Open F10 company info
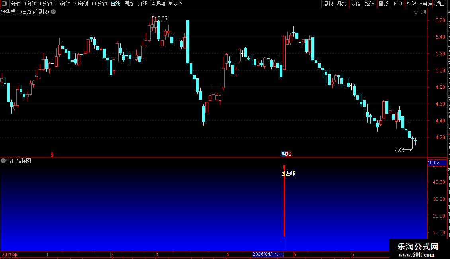Viewport: 450px width, 259px height. coord(398,4)
